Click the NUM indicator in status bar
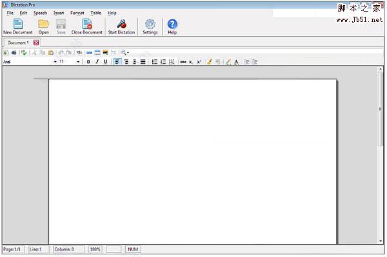The image size is (387, 257). coord(133,249)
